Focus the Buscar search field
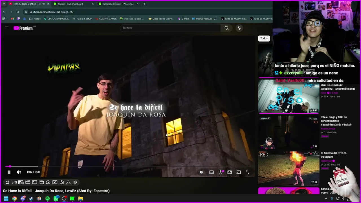Viewport: 361px width, 203px height. [x=171, y=28]
